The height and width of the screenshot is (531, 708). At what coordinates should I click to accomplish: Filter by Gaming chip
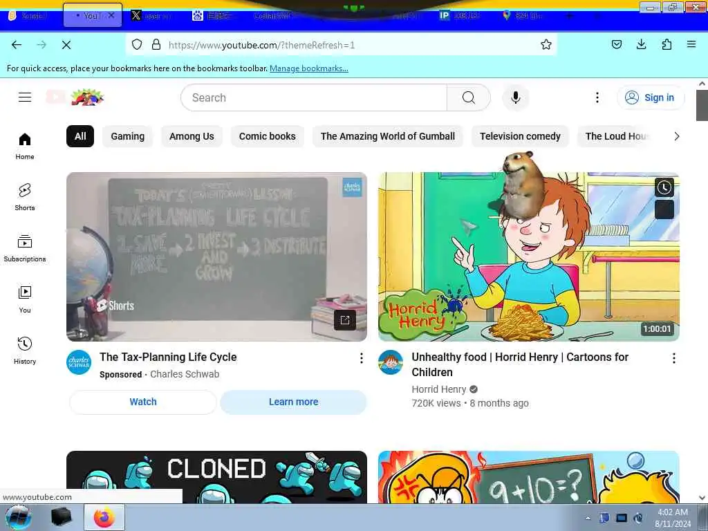click(x=128, y=136)
